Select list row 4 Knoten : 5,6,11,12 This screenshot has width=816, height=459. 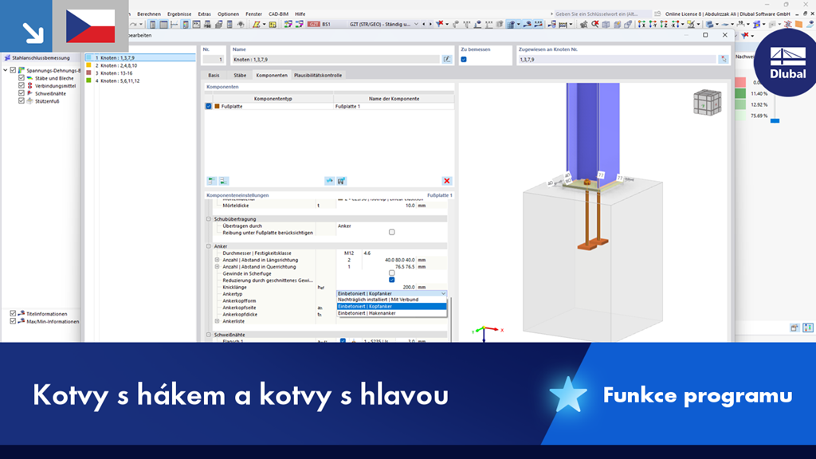pyautogui.click(x=140, y=80)
